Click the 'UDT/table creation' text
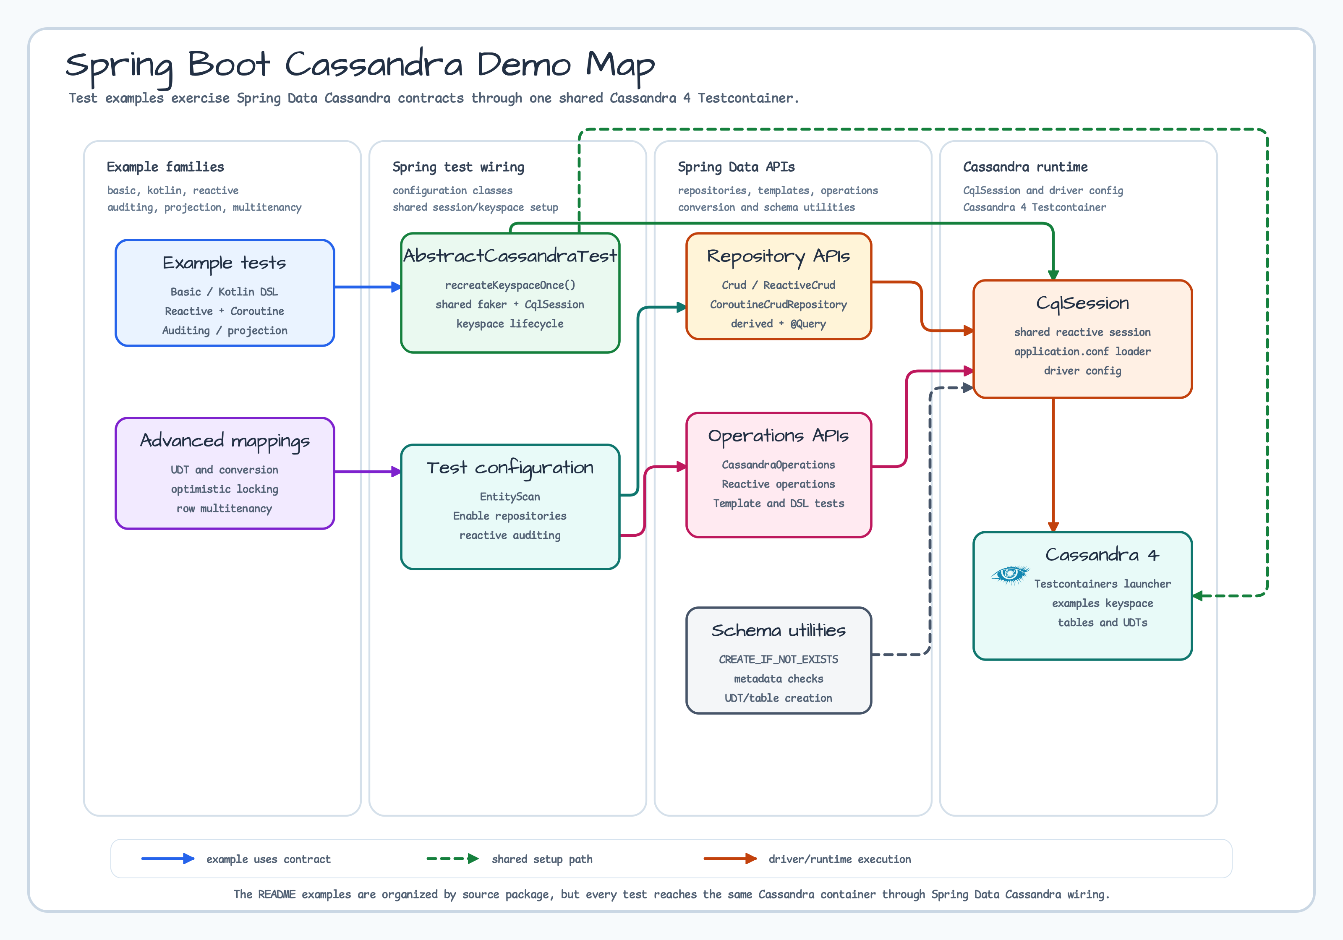 coord(779,698)
